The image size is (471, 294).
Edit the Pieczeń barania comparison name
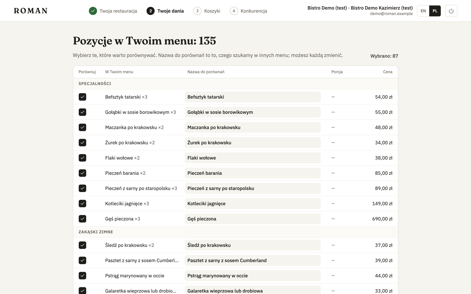coord(253,173)
